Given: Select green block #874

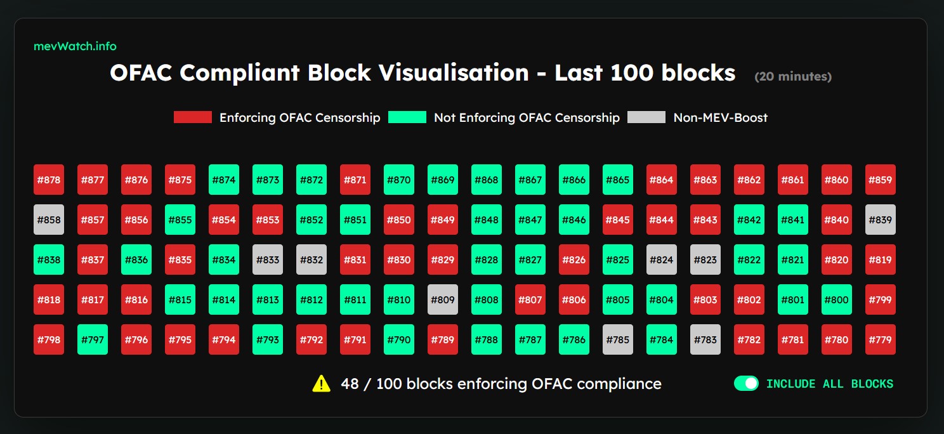Looking at the screenshot, I should click(224, 180).
